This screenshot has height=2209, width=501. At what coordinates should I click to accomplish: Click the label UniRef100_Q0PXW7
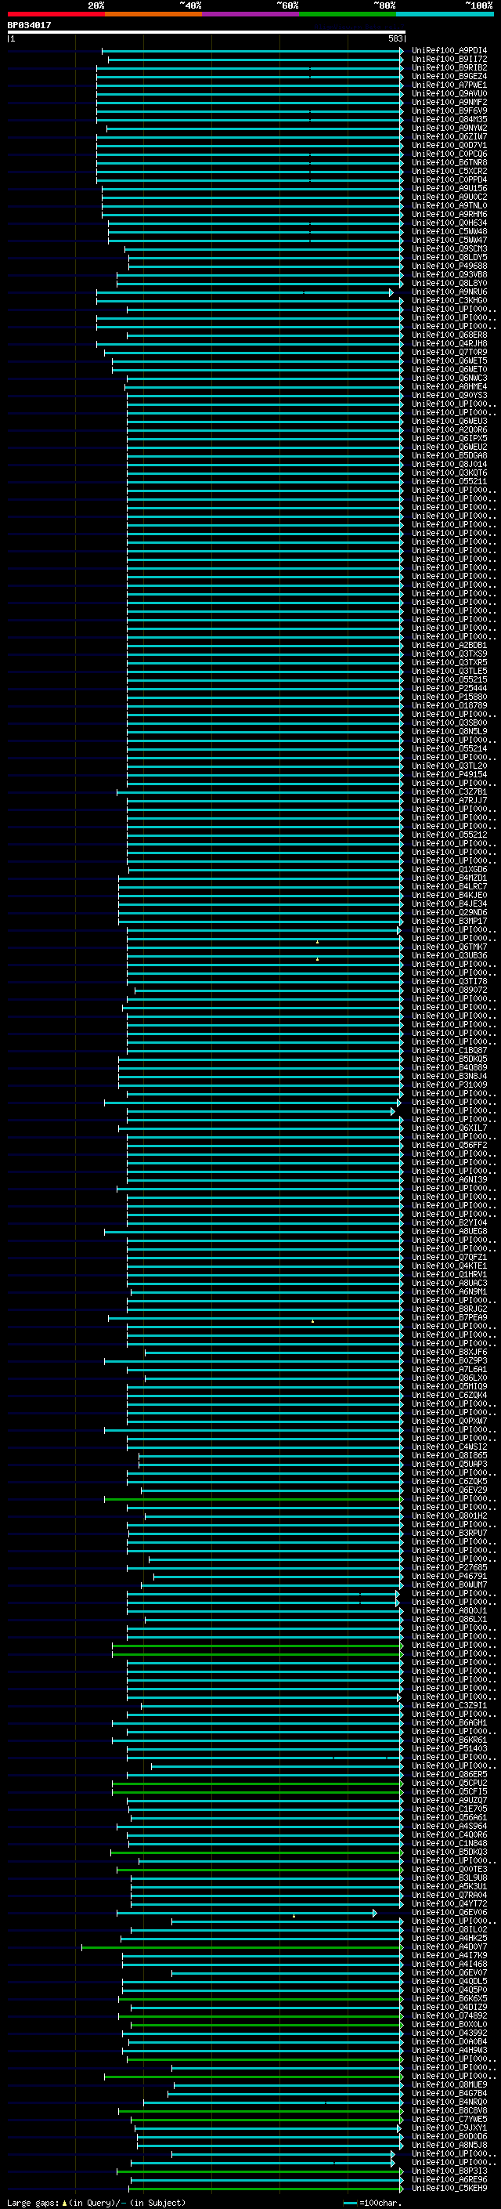449,1421
